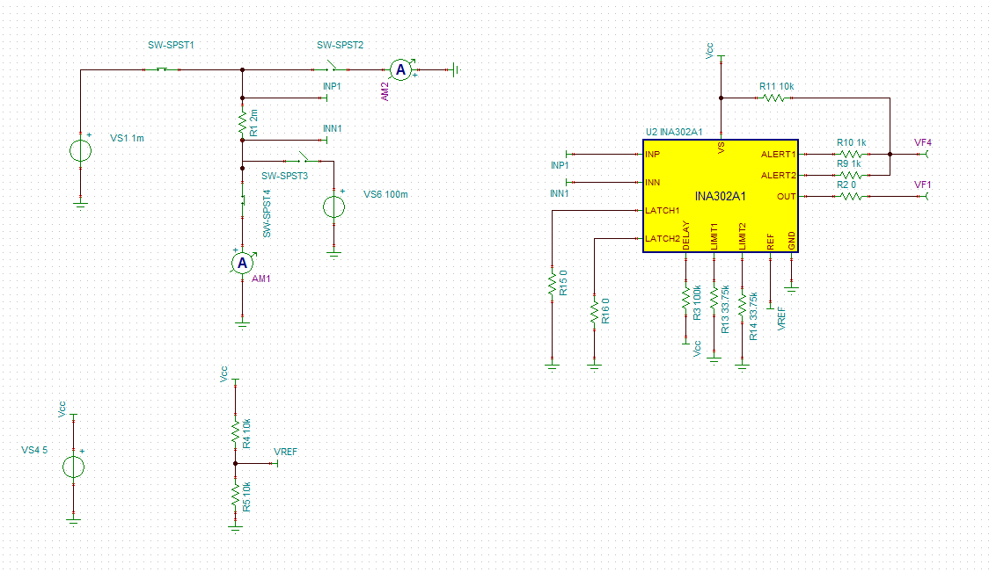Click the VS1 1m voltage source
Image resolution: width=989 pixels, height=572 pixels.
81,150
